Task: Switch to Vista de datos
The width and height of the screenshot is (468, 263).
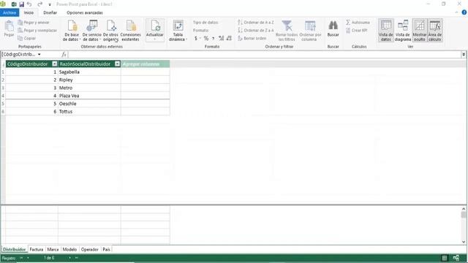Action: (386, 31)
